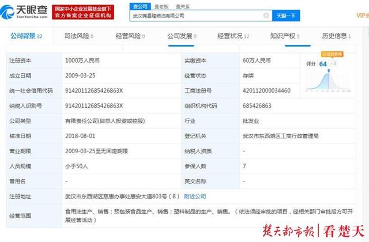
Task: Select business term 2009-03-25至无固定期限
Action: (96, 151)
